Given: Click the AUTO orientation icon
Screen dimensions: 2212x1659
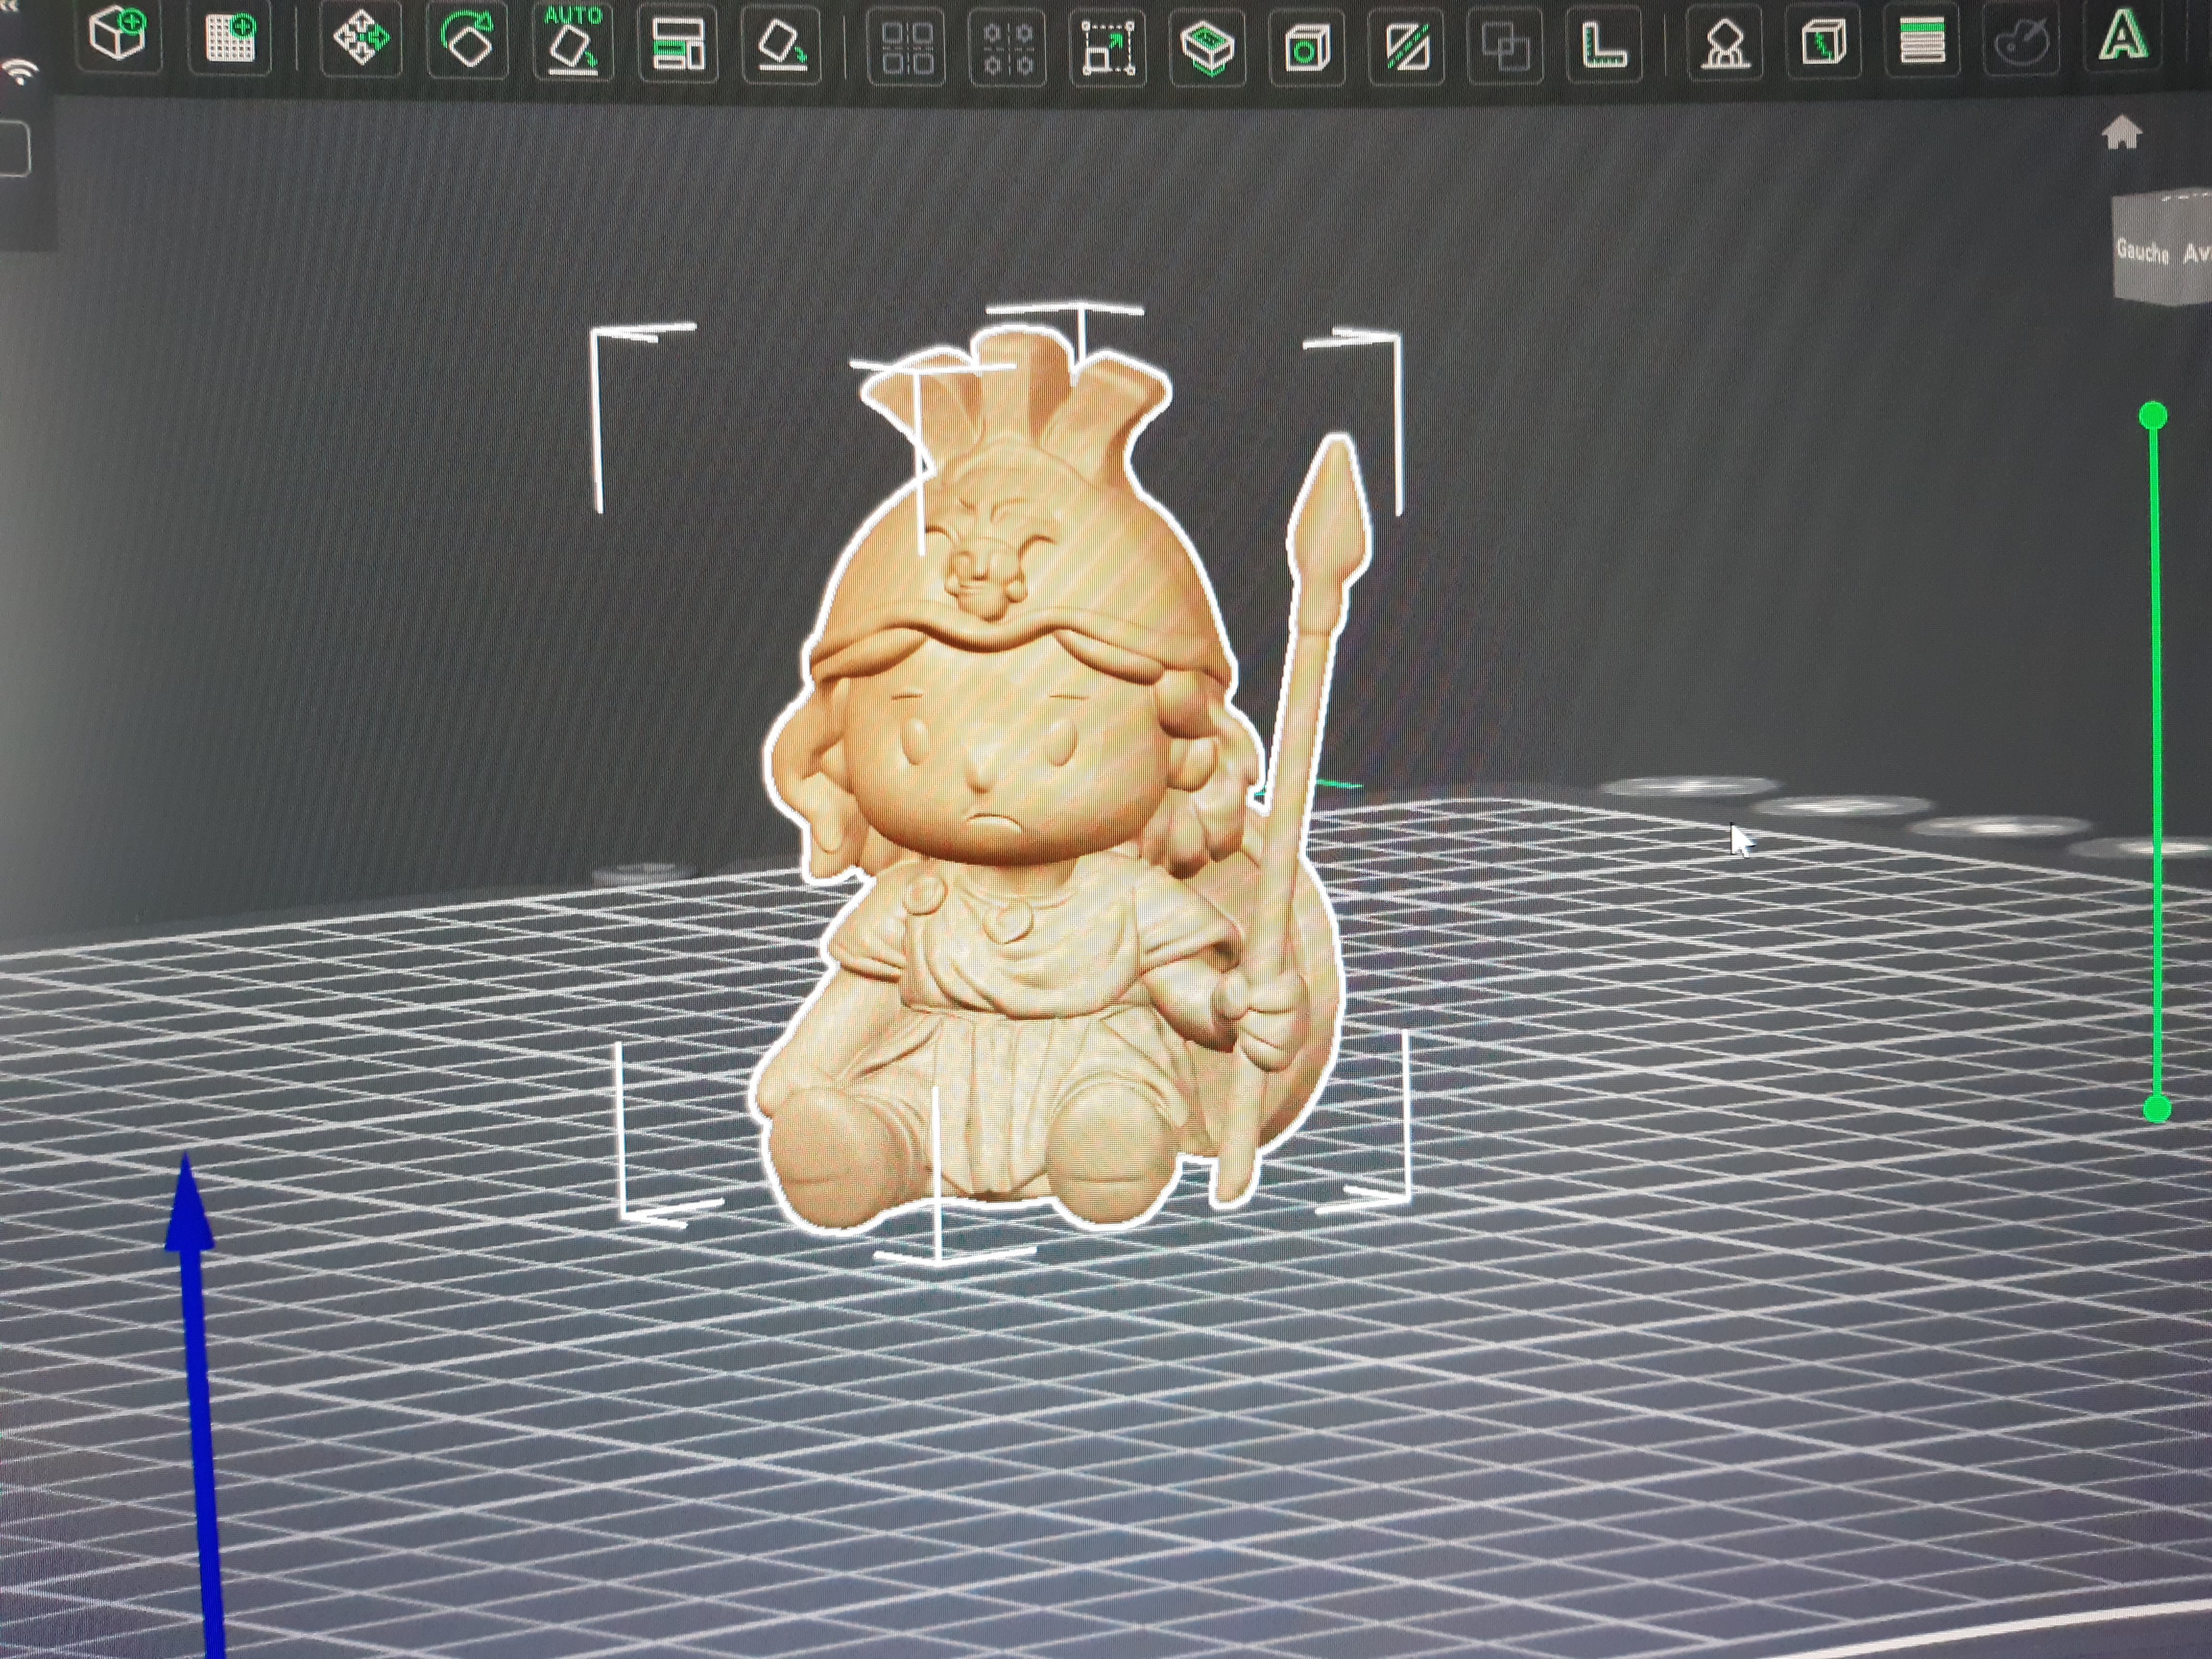Looking at the screenshot, I should coord(573,42).
